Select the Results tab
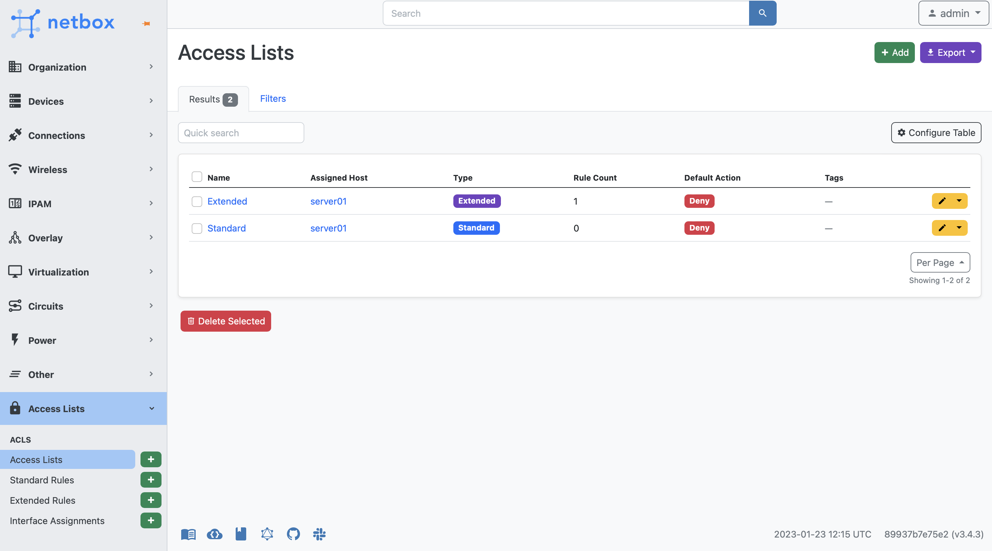 pos(213,99)
